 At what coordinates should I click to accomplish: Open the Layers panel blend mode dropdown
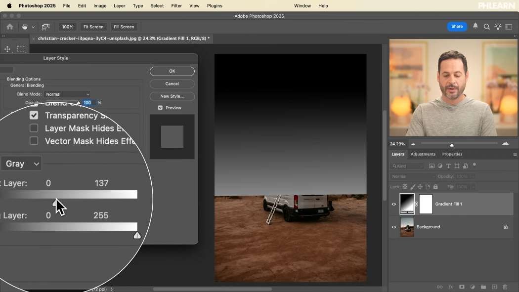click(412, 176)
